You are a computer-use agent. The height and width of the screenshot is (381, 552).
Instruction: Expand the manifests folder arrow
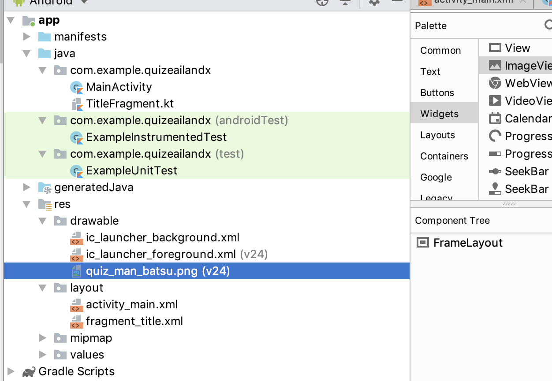coord(27,37)
